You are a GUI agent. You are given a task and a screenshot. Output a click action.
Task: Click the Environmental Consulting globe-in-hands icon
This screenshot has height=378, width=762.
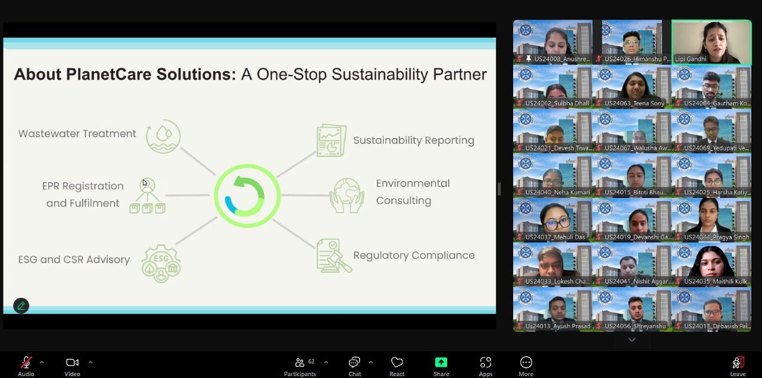point(347,196)
